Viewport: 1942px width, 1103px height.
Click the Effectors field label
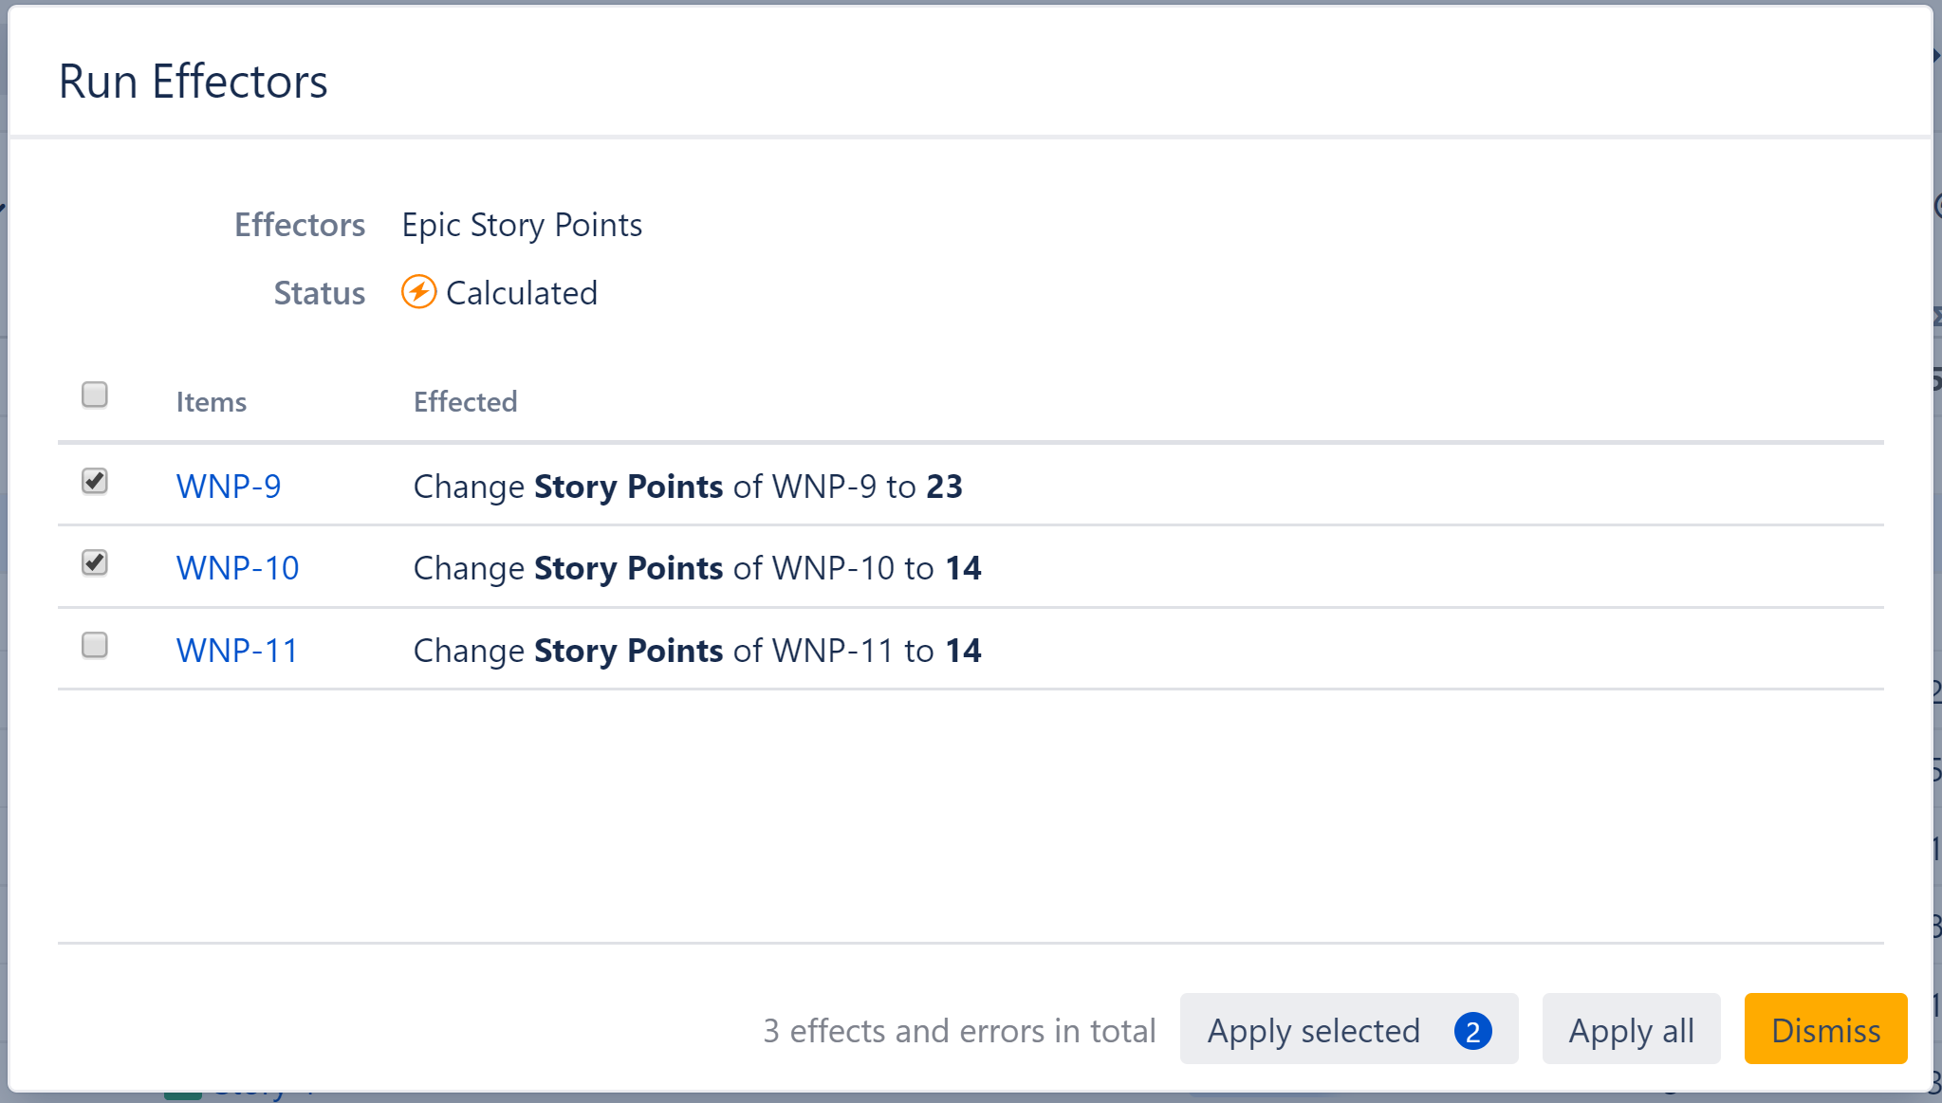click(299, 225)
